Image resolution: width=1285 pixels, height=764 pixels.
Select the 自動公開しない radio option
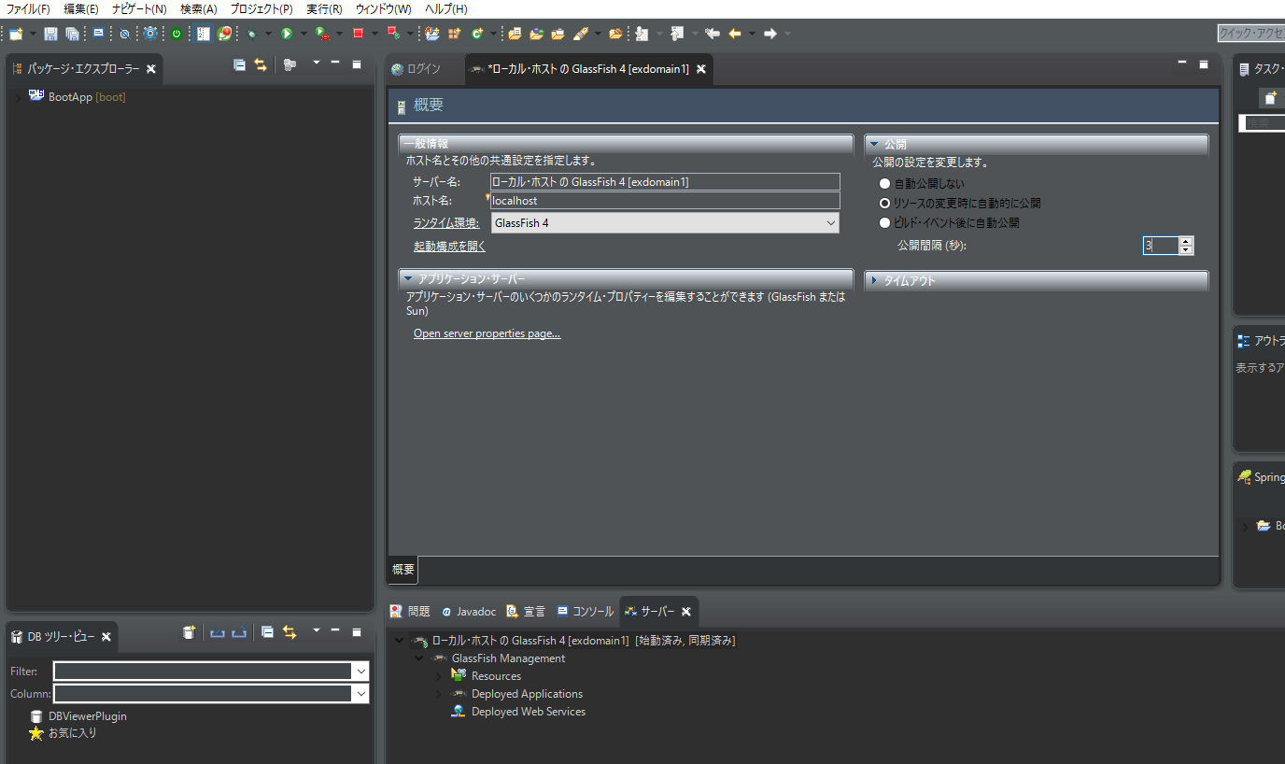pyautogui.click(x=885, y=184)
